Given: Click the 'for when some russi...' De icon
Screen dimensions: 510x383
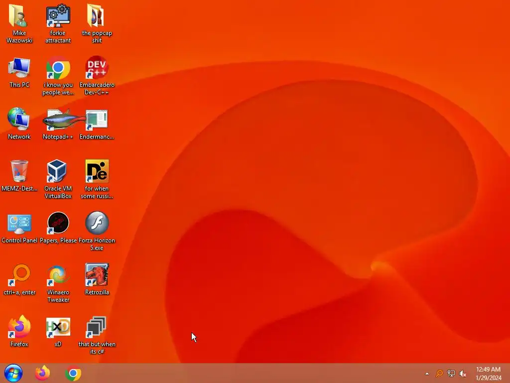Looking at the screenshot, I should [x=97, y=172].
